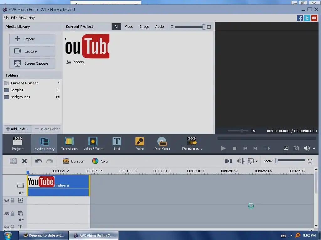Click the zoom to fit icon
This screenshot has width=321, height=240.
coord(310,161)
